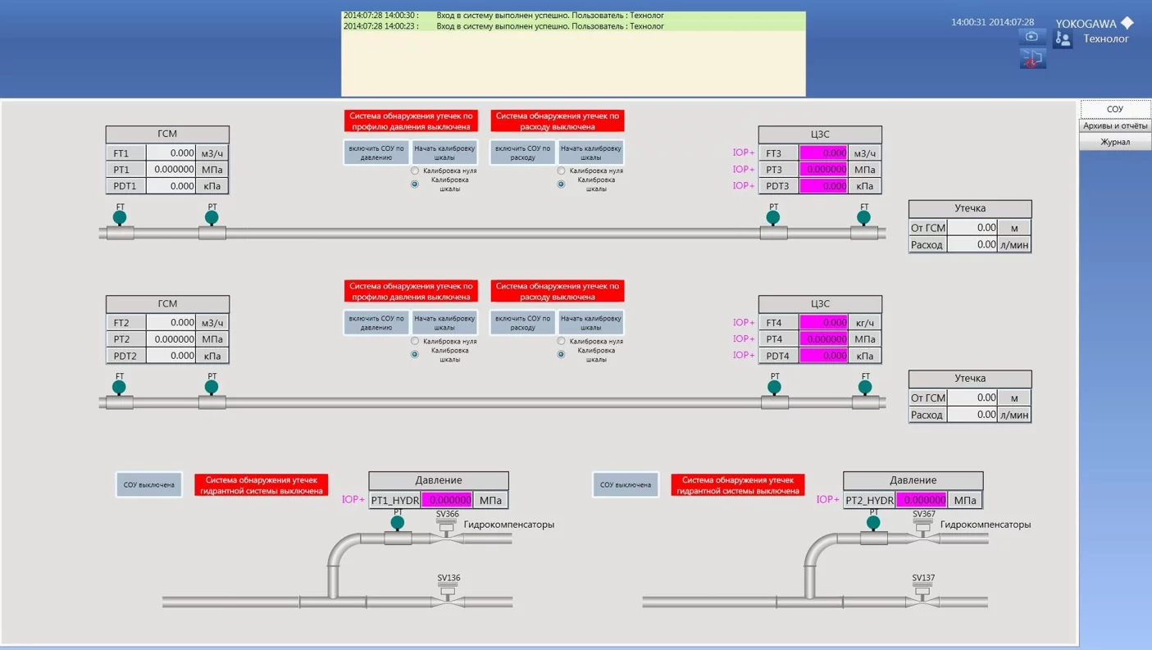Open valve SV136 symbol
Image resolution: width=1152 pixels, height=650 pixels.
(x=447, y=595)
